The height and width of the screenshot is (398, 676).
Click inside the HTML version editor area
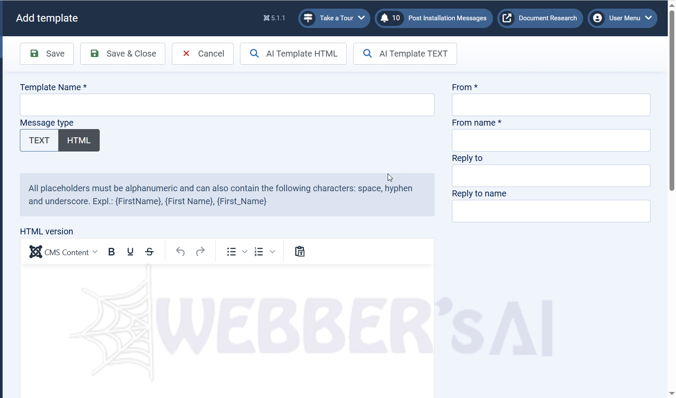(227, 331)
